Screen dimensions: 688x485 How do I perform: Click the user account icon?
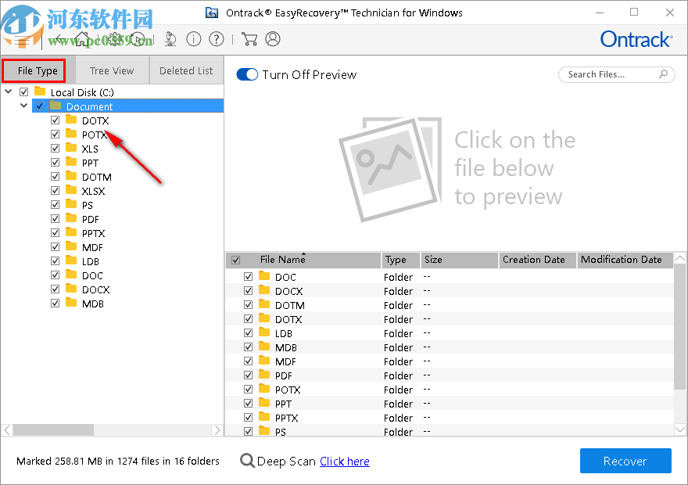[274, 39]
